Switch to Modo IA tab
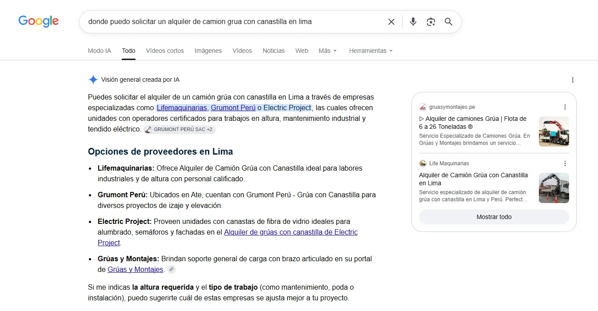 coord(100,51)
